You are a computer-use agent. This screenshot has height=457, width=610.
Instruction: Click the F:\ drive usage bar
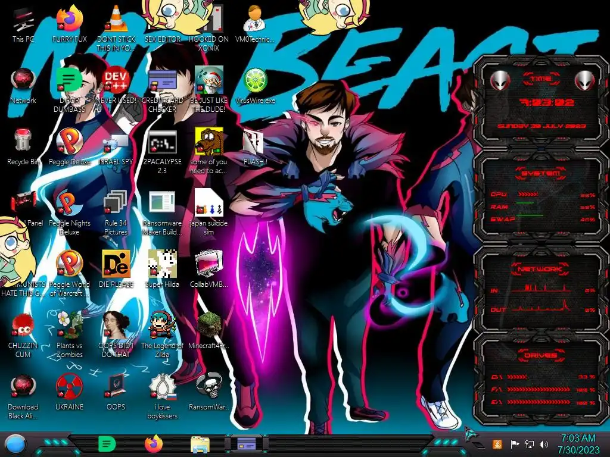click(539, 389)
